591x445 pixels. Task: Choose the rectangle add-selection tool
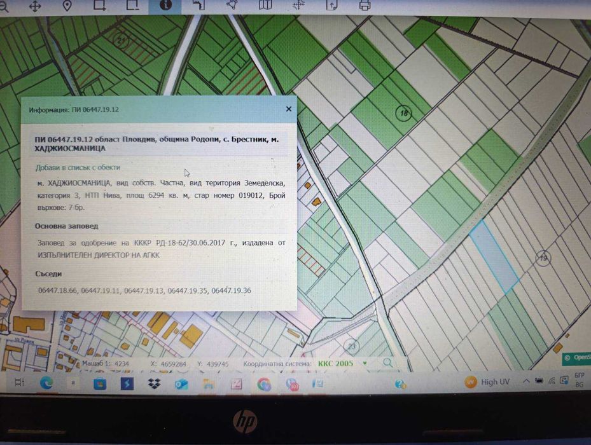coord(99,5)
